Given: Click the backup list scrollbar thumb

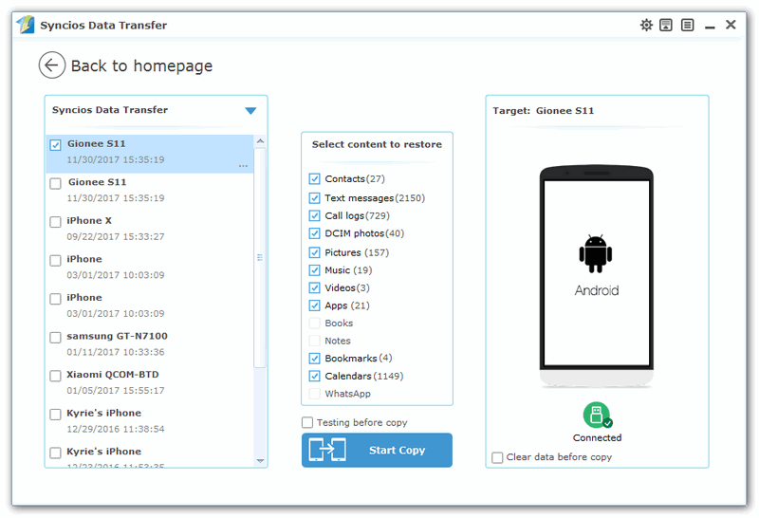Looking at the screenshot, I should pos(260,257).
